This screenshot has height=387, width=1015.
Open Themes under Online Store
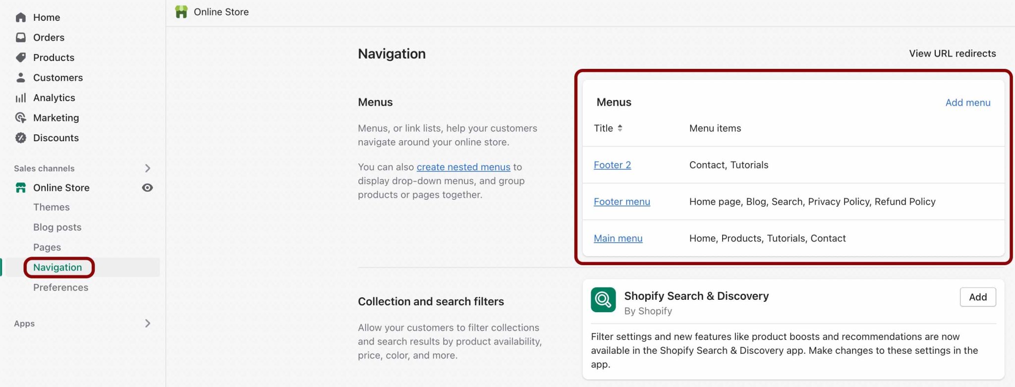(x=52, y=207)
